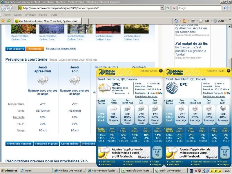Click Voir la galerie button
This screenshot has width=232, height=174.
15,49
